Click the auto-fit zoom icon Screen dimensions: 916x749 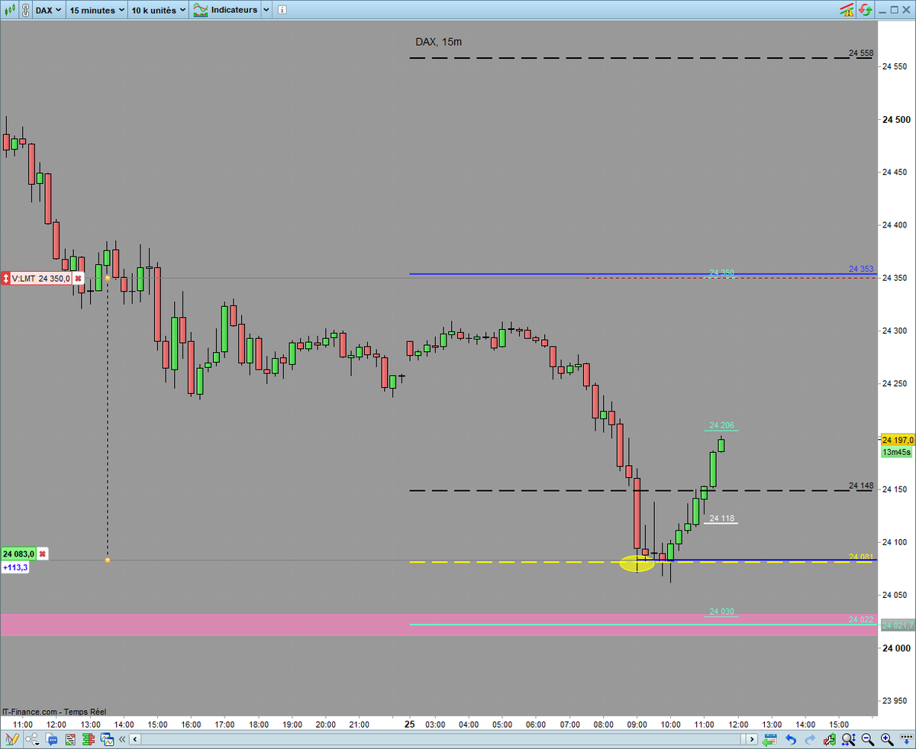coord(849,739)
